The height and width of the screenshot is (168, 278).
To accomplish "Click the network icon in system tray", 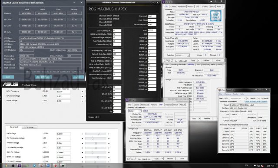I will (259, 166).
